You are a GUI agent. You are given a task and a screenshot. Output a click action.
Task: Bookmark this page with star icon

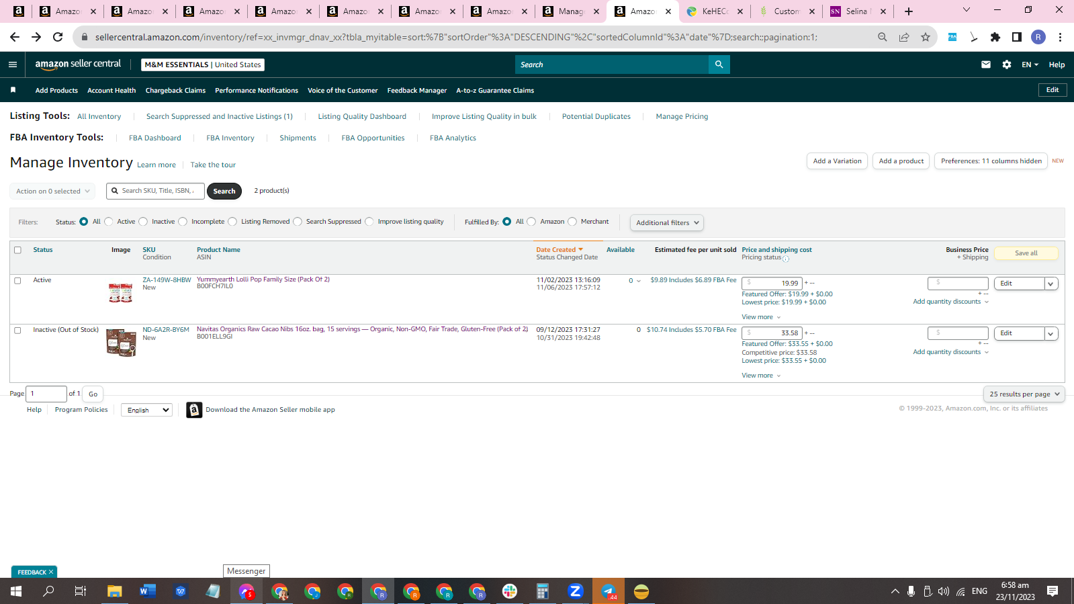click(x=926, y=37)
